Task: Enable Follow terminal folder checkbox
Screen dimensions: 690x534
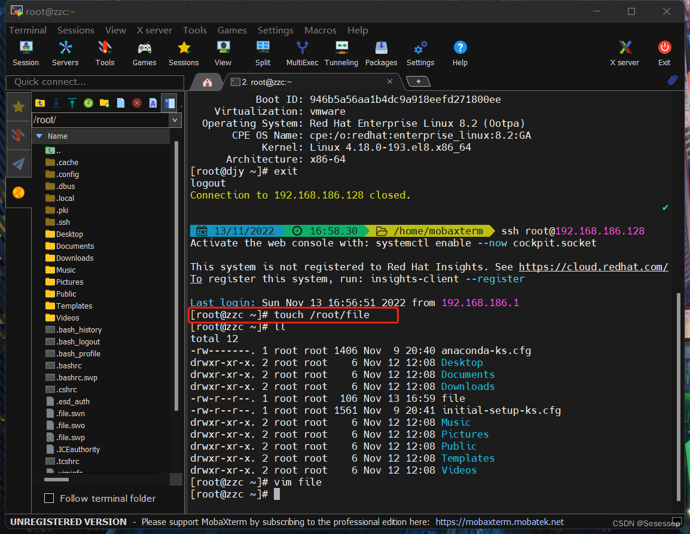Action: [x=49, y=498]
